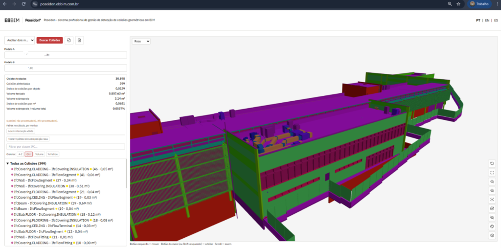Image resolution: width=501 pixels, height=248 pixels.
Task: Click the browser zoom magnifier in address bar
Action: [x=450, y=4]
